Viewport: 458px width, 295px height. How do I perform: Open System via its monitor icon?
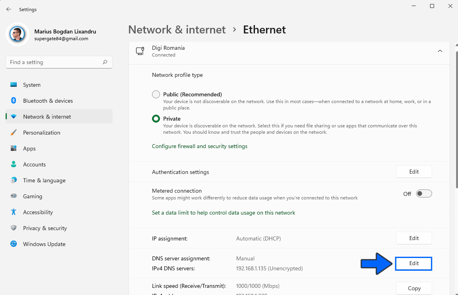(14, 85)
